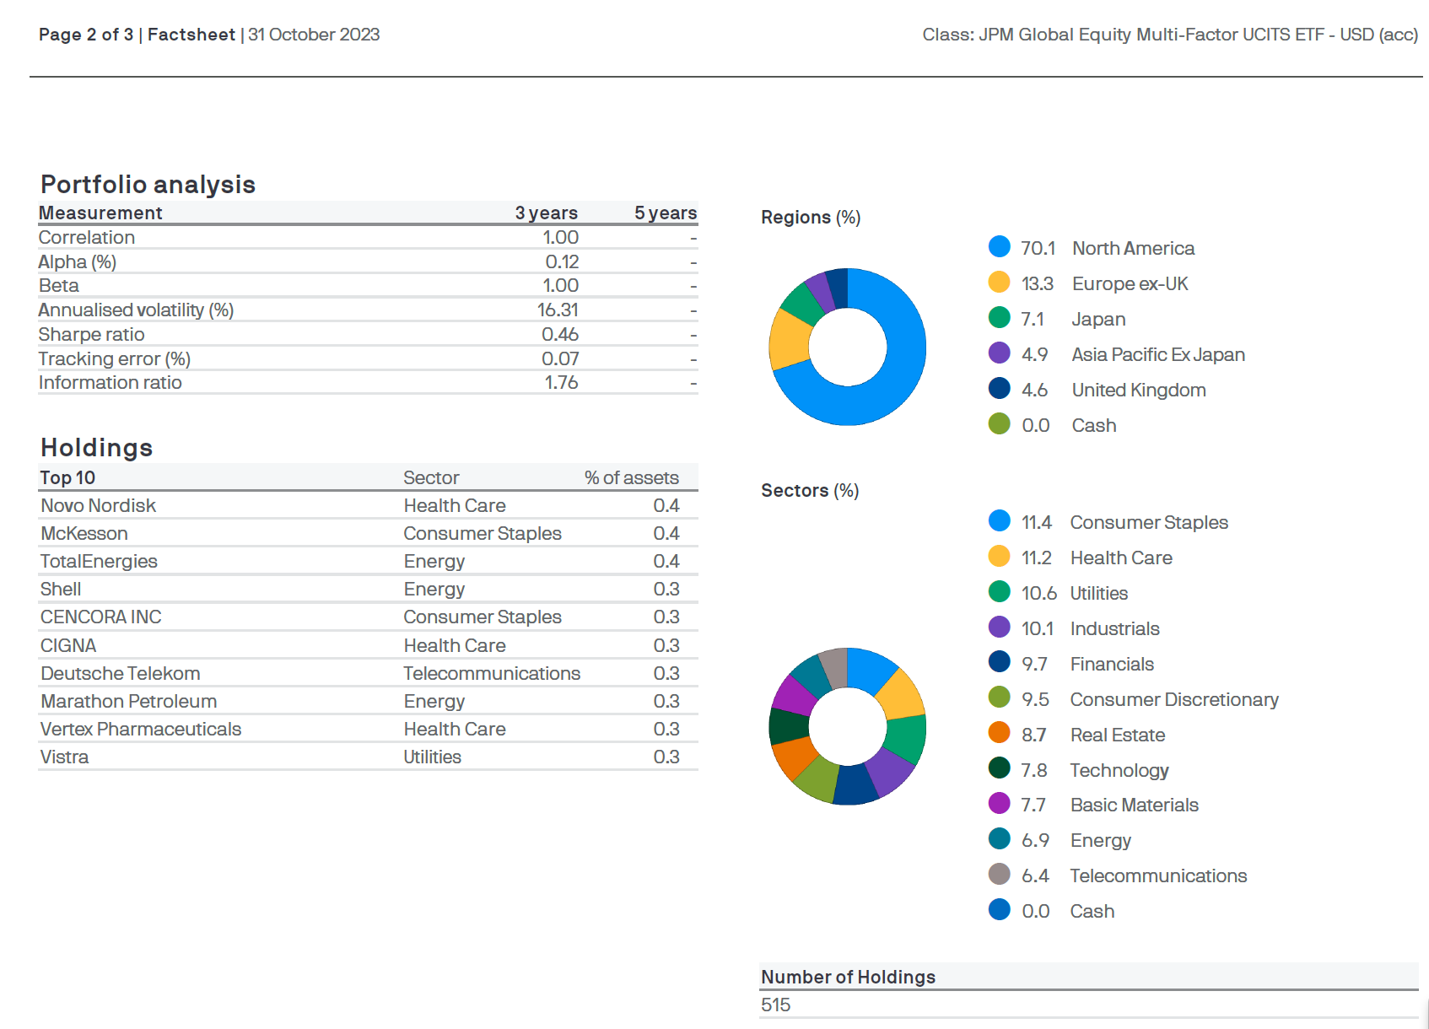Image resolution: width=1429 pixels, height=1029 pixels.
Task: Click the '5 years' column header
Action: 665,213
